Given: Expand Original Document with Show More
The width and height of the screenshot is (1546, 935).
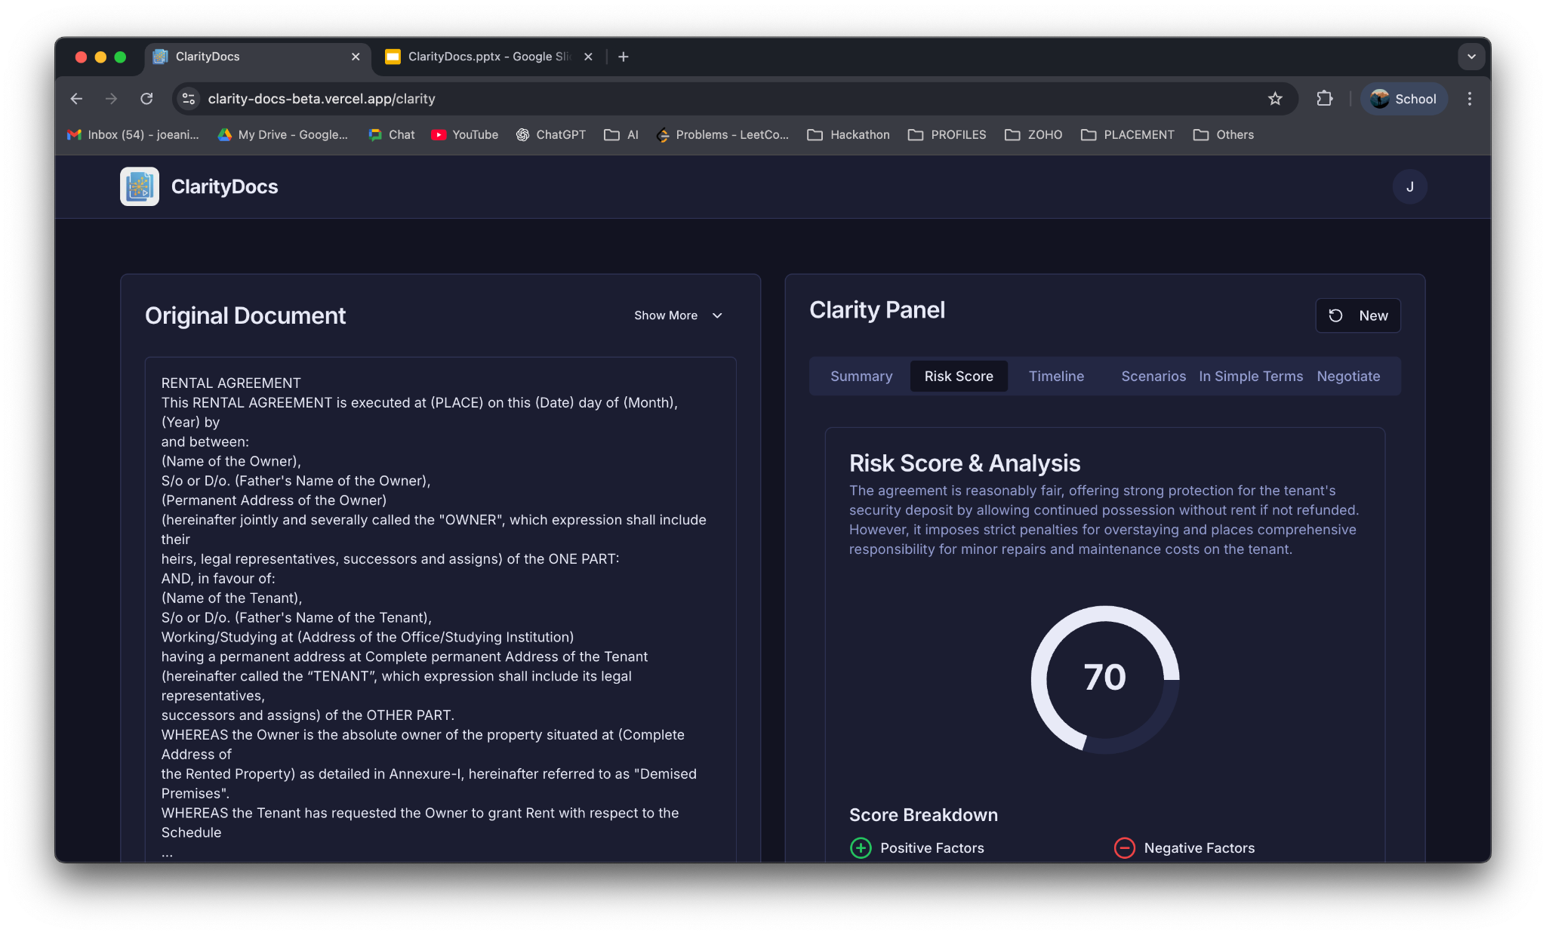Looking at the screenshot, I should pyautogui.click(x=678, y=315).
